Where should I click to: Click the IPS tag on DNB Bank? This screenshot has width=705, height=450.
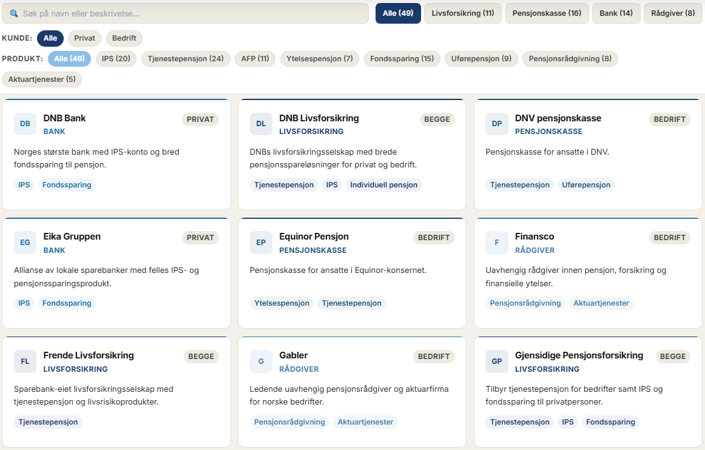[x=24, y=185]
